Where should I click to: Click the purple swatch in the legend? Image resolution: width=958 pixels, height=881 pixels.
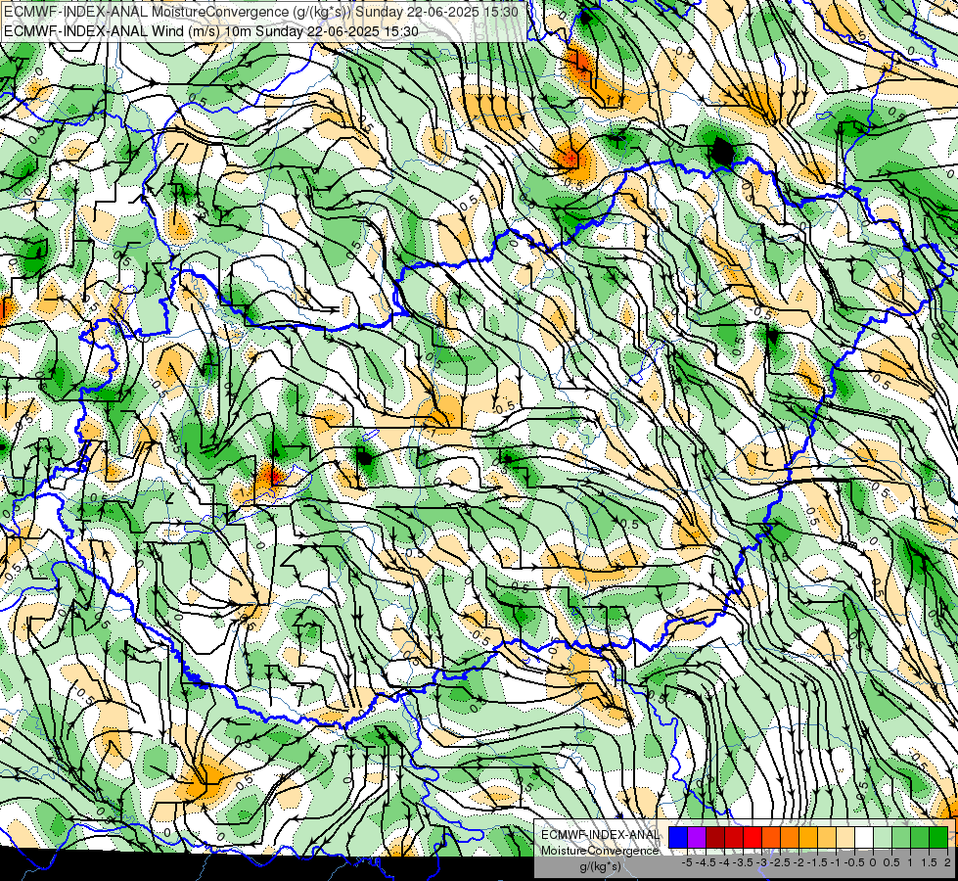pos(697,838)
